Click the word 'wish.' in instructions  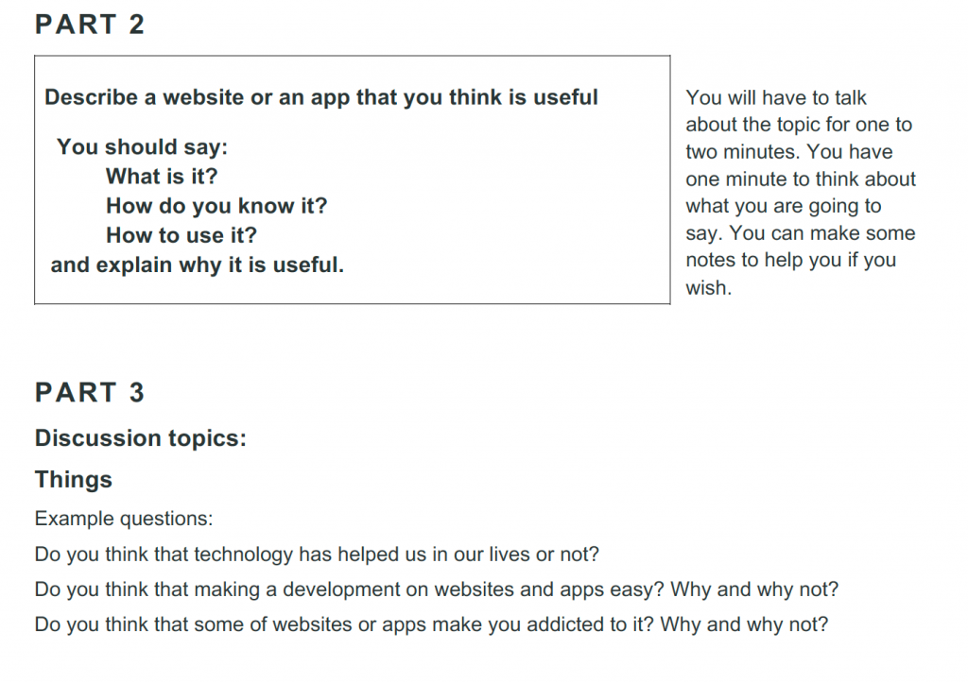[x=709, y=287]
